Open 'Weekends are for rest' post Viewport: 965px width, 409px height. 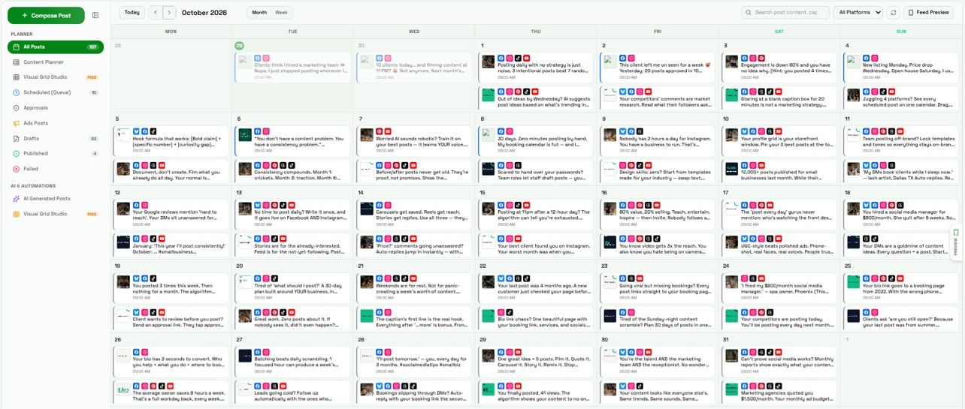[x=414, y=287]
